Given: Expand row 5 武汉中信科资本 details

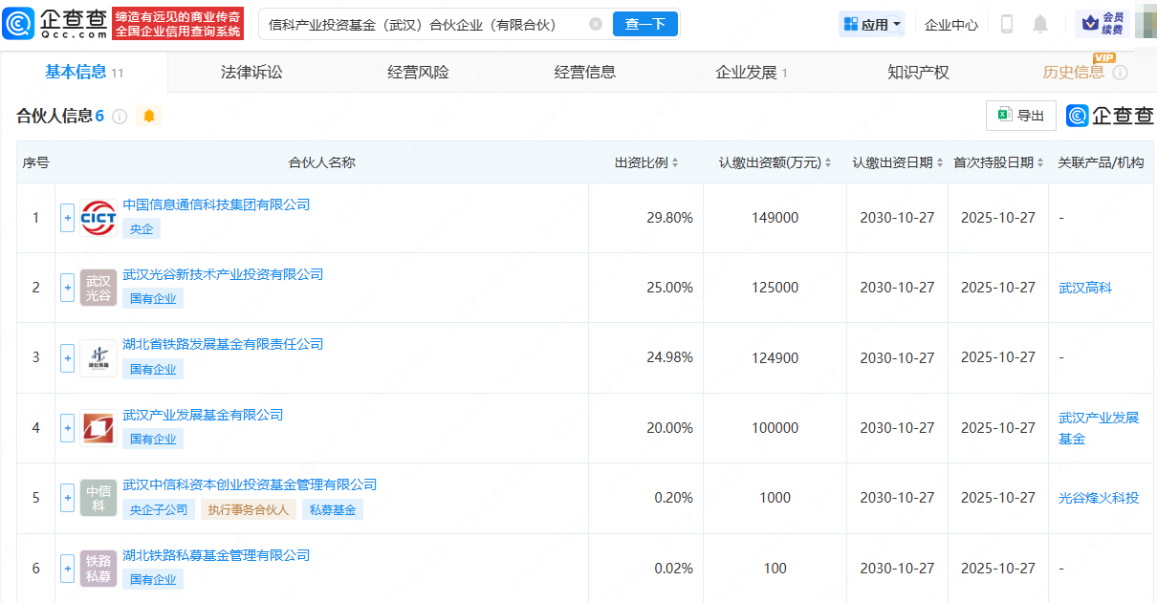Looking at the screenshot, I should (x=67, y=498).
